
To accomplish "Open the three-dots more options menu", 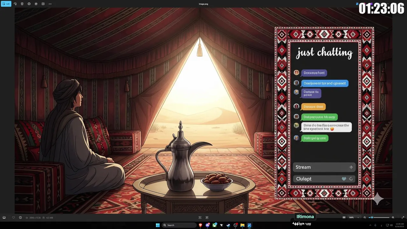I will pos(50,4).
